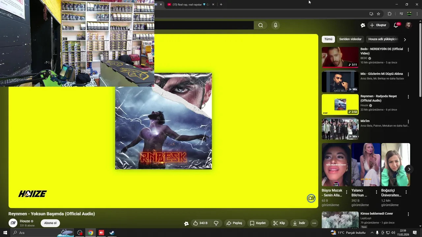Viewport: 422px width, 237px height.
Task: Download the video with İndir button
Action: click(x=299, y=223)
